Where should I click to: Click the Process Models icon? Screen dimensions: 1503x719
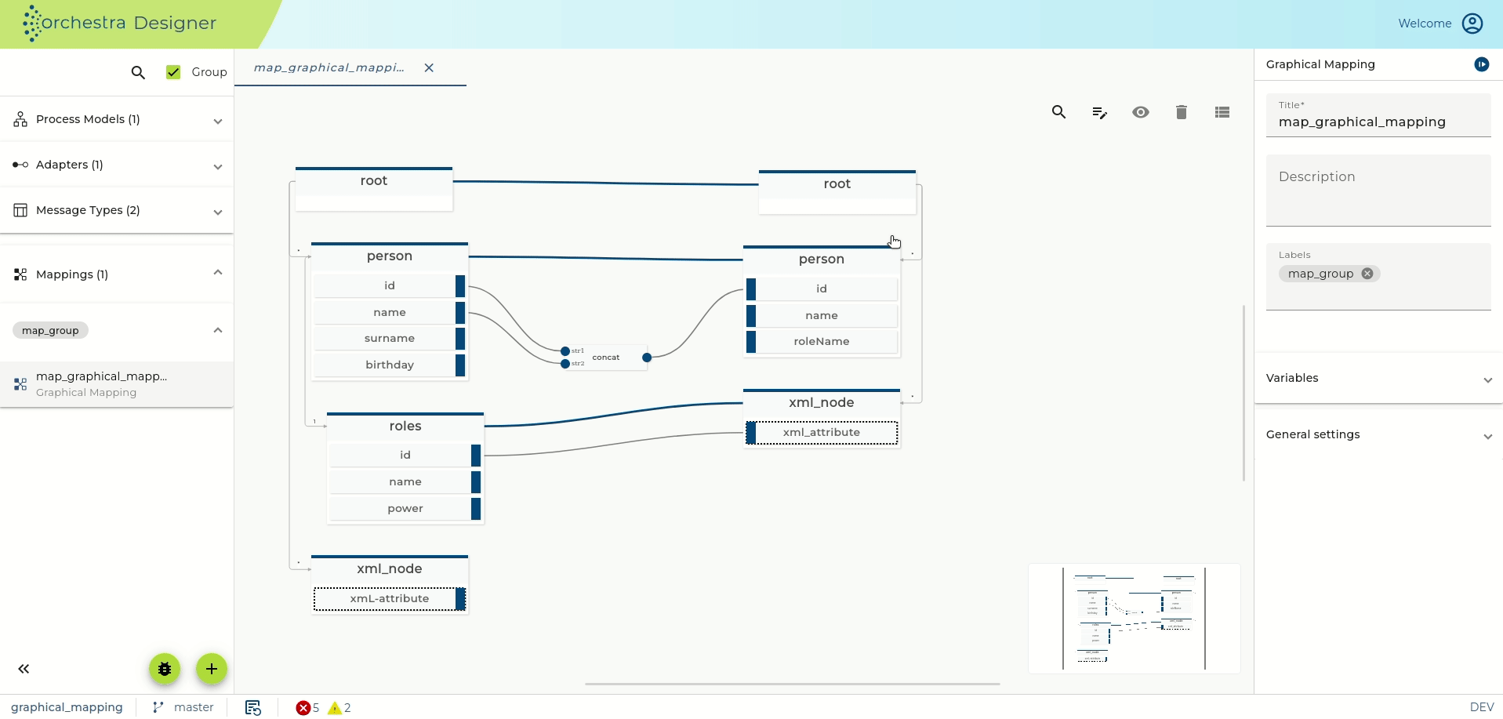click(20, 119)
